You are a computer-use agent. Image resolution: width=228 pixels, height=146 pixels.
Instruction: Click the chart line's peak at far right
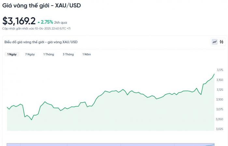point(214,74)
